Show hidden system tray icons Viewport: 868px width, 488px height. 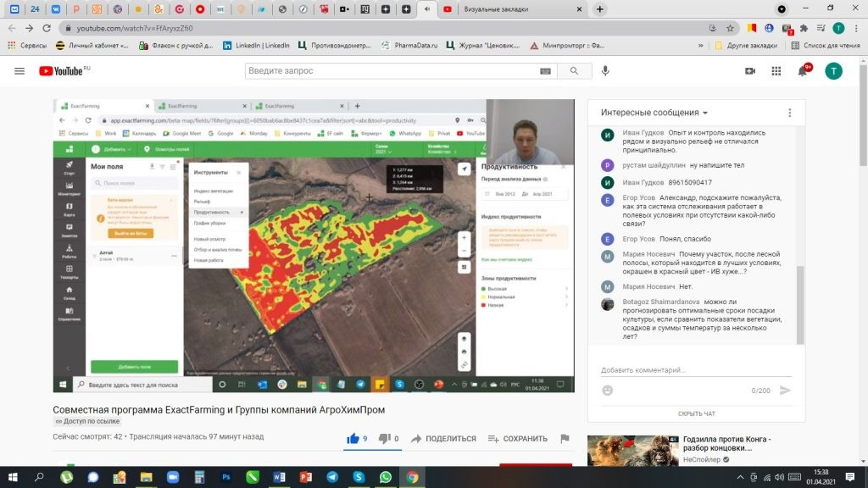[740, 477]
